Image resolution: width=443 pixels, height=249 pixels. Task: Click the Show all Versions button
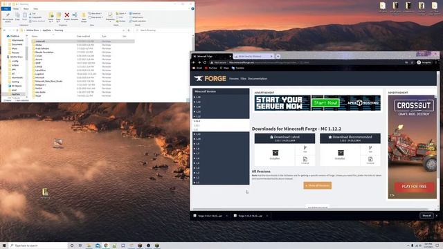tap(318, 185)
